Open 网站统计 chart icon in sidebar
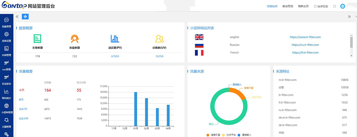 6,93
